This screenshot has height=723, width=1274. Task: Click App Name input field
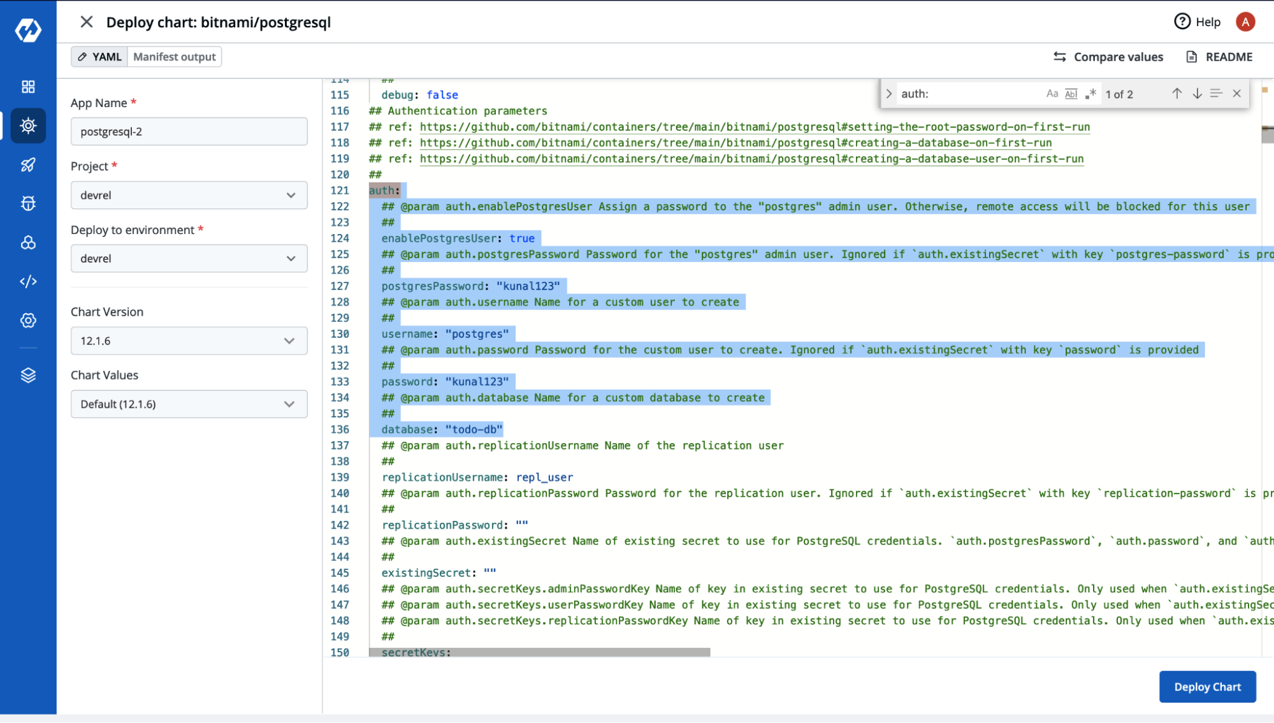[x=189, y=131]
